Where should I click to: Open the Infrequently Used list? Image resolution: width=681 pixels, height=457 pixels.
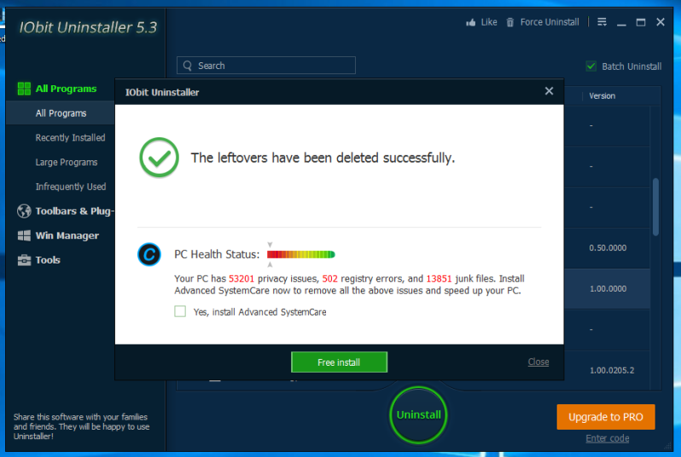click(x=71, y=187)
